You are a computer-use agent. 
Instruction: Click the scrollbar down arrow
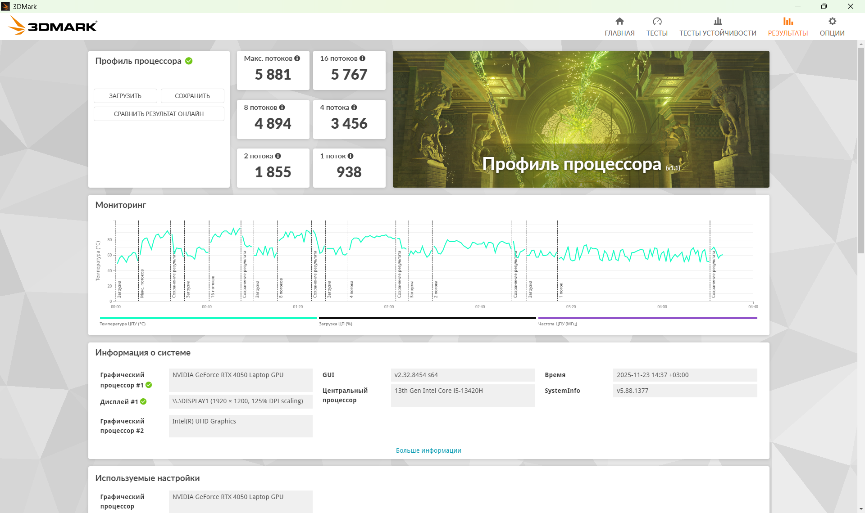click(861, 509)
